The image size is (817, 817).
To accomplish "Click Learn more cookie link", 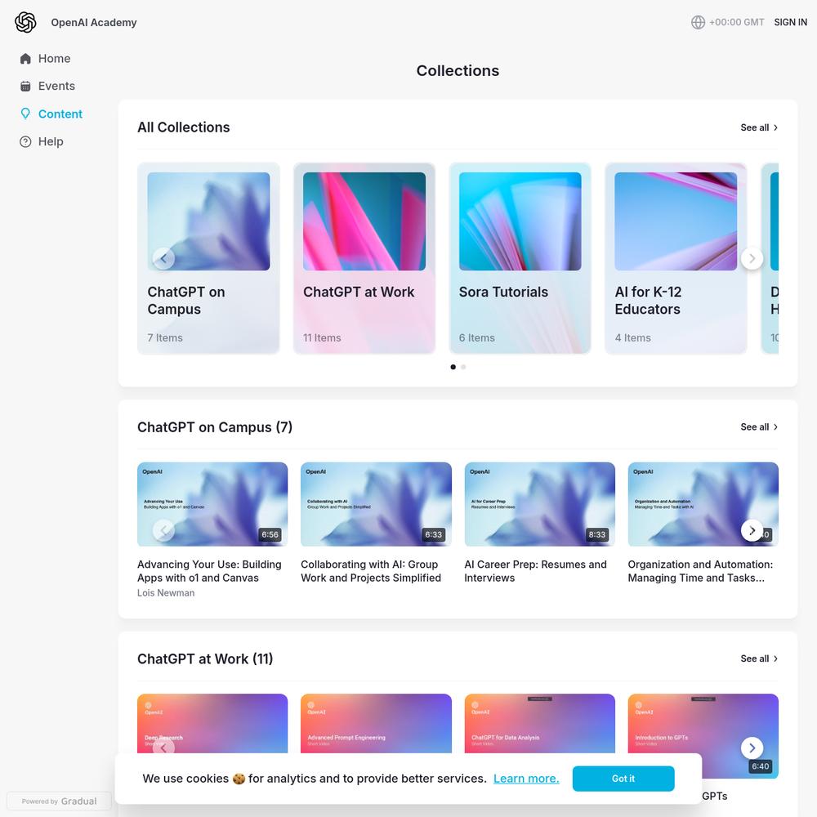I will pos(526,779).
